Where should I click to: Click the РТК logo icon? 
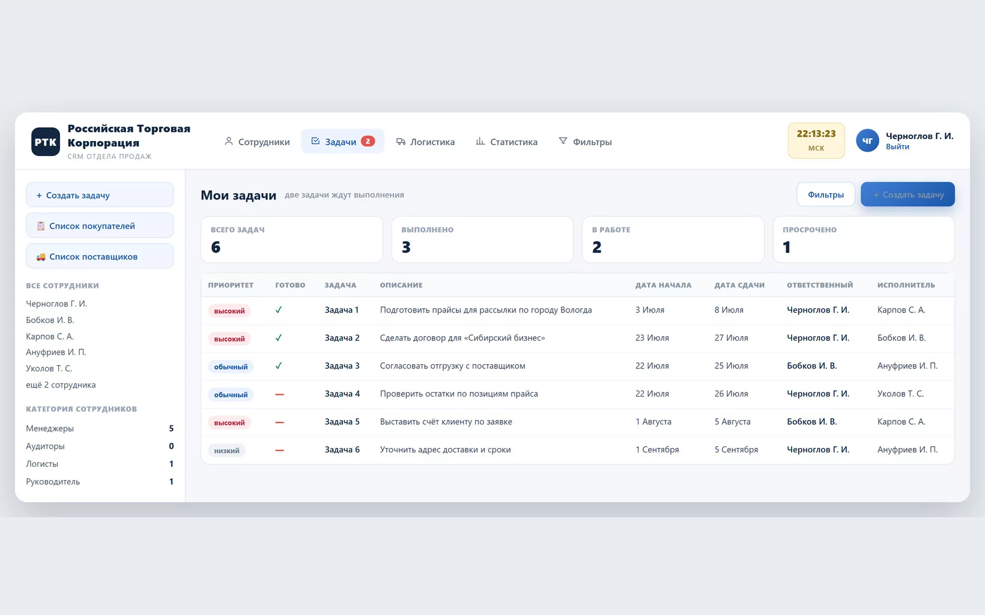pyautogui.click(x=46, y=142)
